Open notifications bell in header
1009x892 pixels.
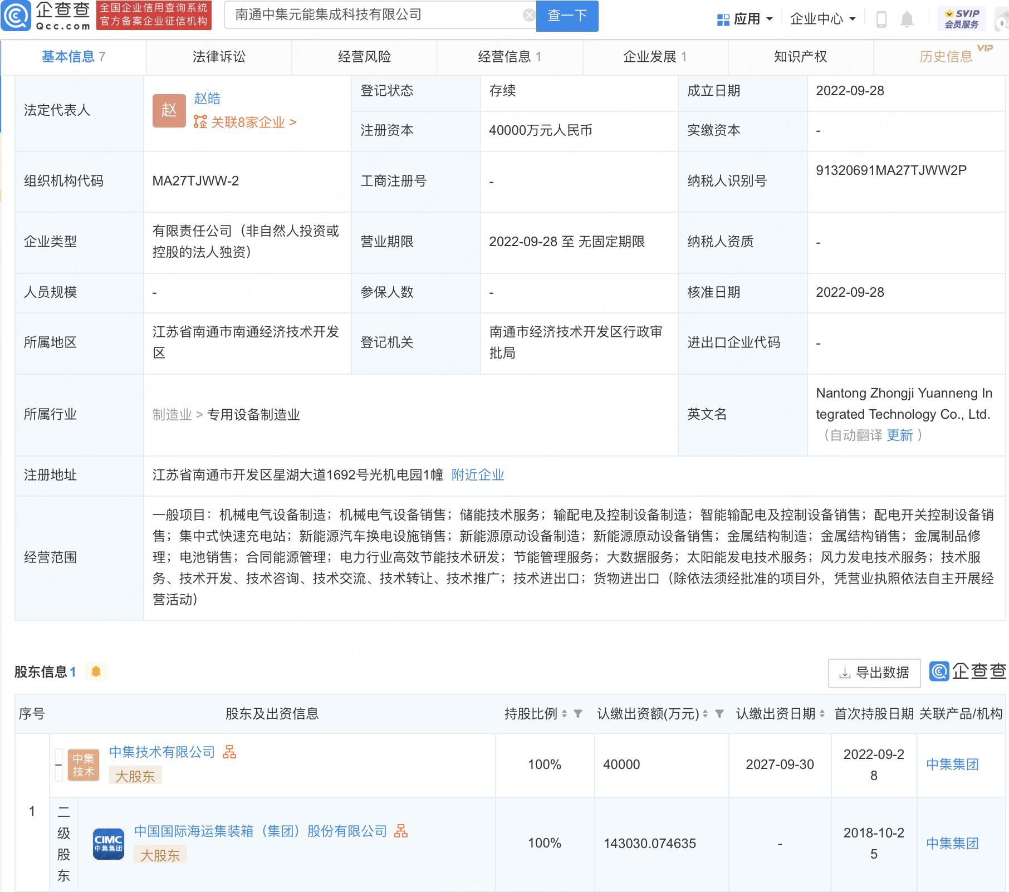point(907,19)
